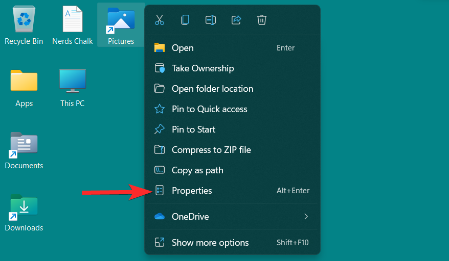Viewport: 449px width, 261px height.
Task: Click the yellow folder icon beside Open
Action: 160,48
